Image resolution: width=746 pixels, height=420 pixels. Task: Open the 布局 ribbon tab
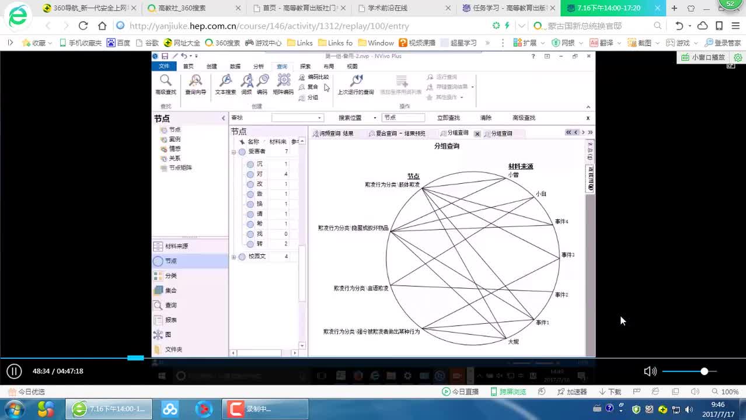(329, 66)
